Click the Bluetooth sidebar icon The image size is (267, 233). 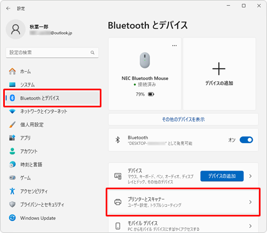(12, 98)
